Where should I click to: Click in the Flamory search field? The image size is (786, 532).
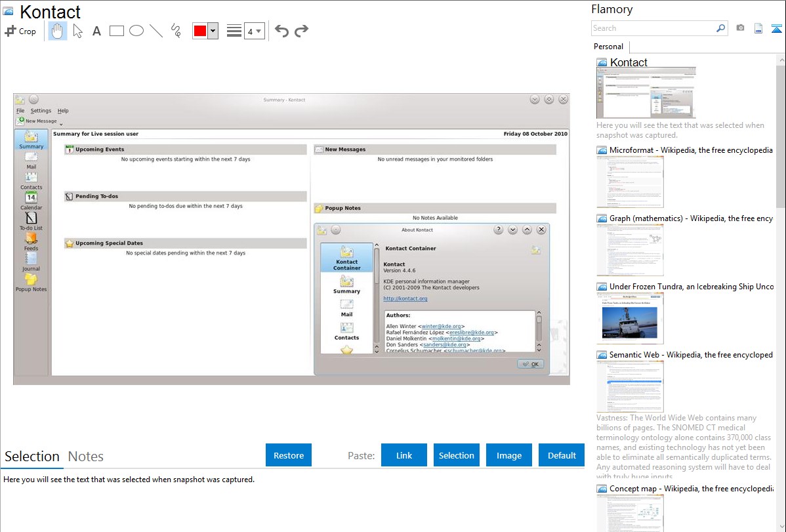(653, 28)
